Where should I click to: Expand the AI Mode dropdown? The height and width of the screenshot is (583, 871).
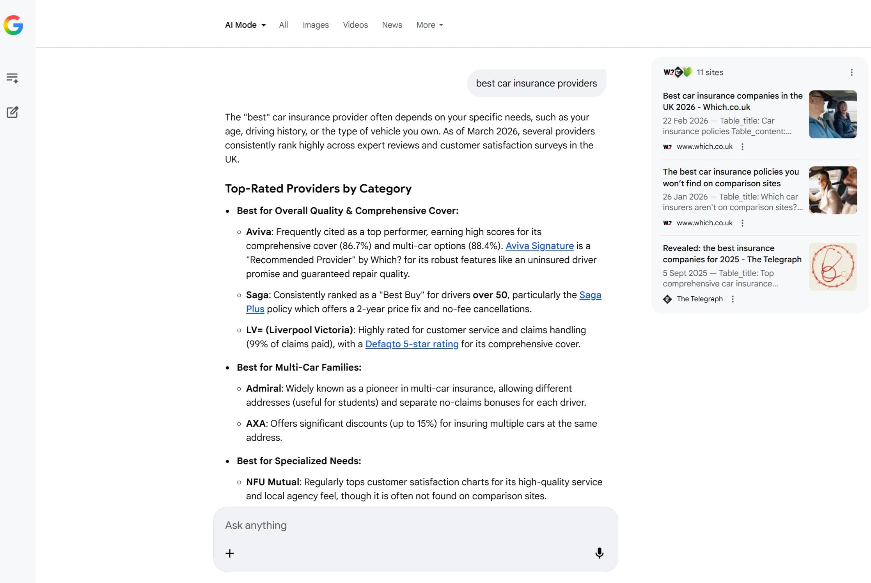tap(245, 25)
